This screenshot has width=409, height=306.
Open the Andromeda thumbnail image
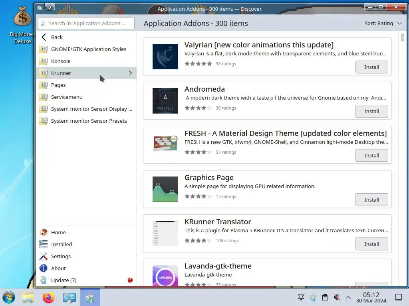[165, 101]
